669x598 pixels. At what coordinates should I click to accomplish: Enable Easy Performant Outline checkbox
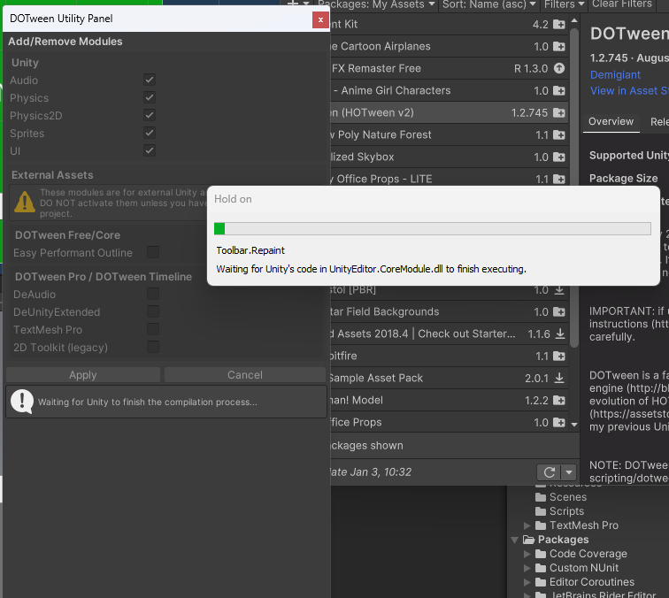(153, 252)
